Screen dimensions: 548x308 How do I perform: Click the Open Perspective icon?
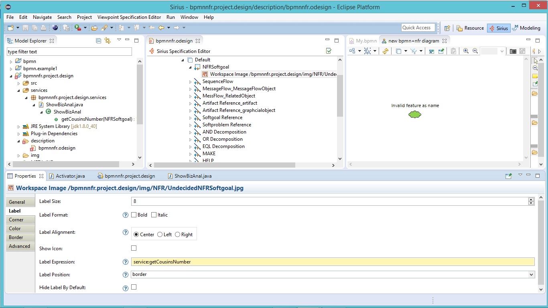tap(447, 28)
